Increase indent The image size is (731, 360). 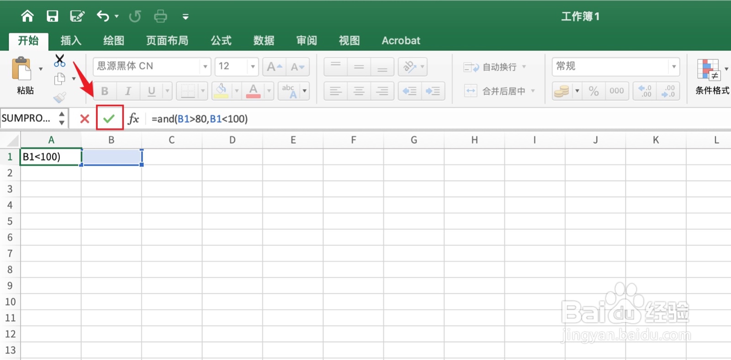coord(433,91)
